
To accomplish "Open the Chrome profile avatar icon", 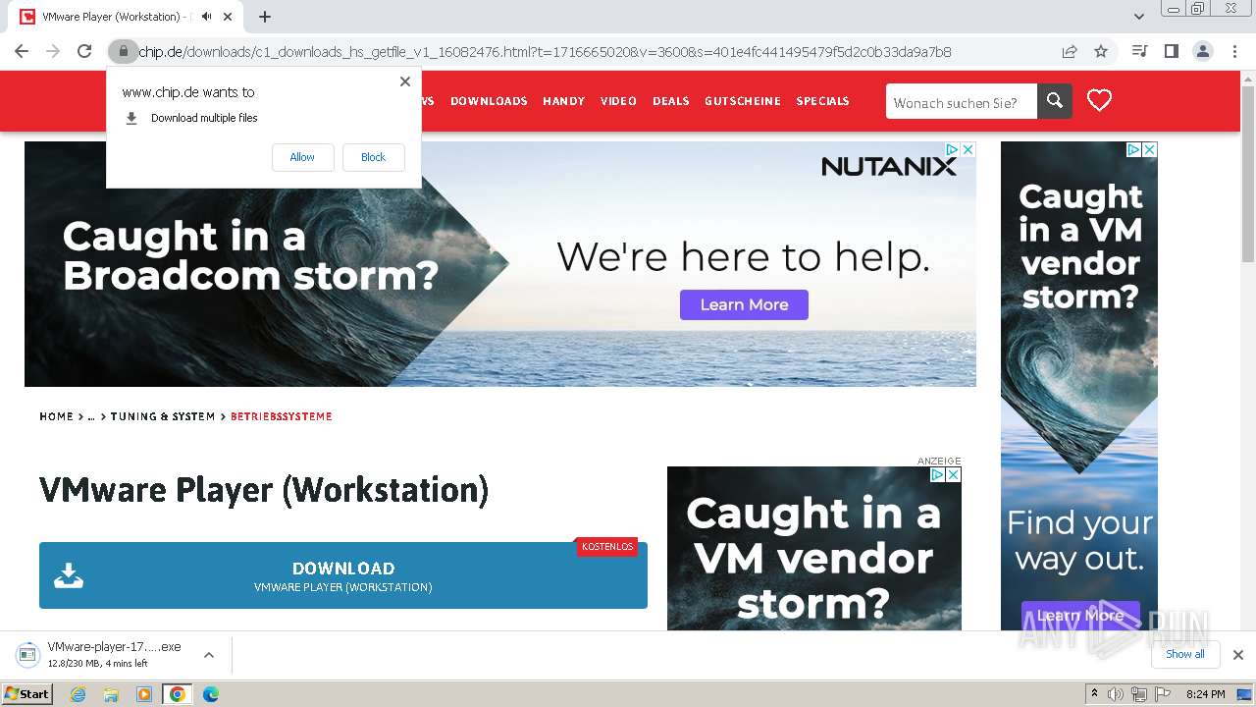I will coord(1202,51).
